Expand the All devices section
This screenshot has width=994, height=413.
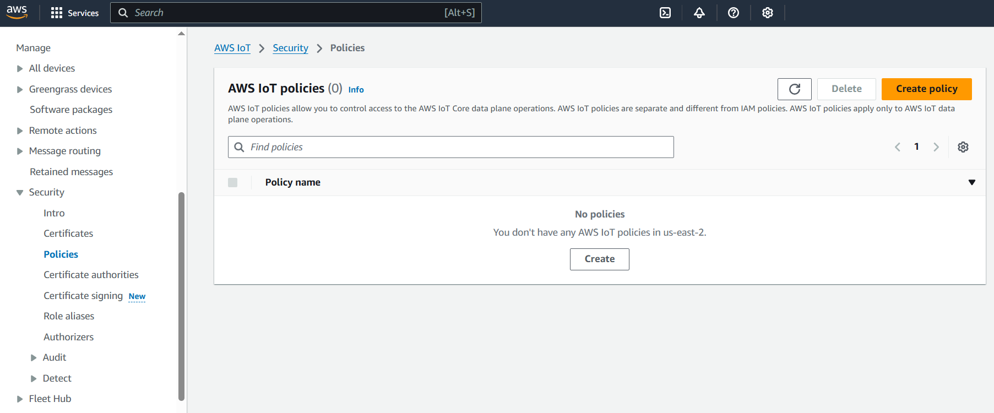click(x=20, y=69)
